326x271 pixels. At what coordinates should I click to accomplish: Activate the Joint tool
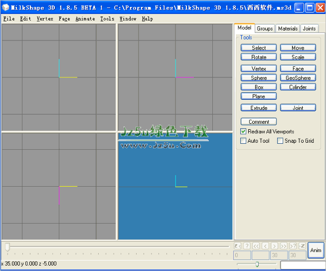pyautogui.click(x=298, y=108)
